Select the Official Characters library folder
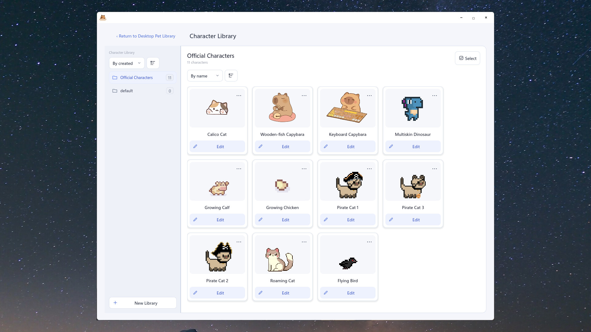The width and height of the screenshot is (591, 332). pyautogui.click(x=143, y=77)
